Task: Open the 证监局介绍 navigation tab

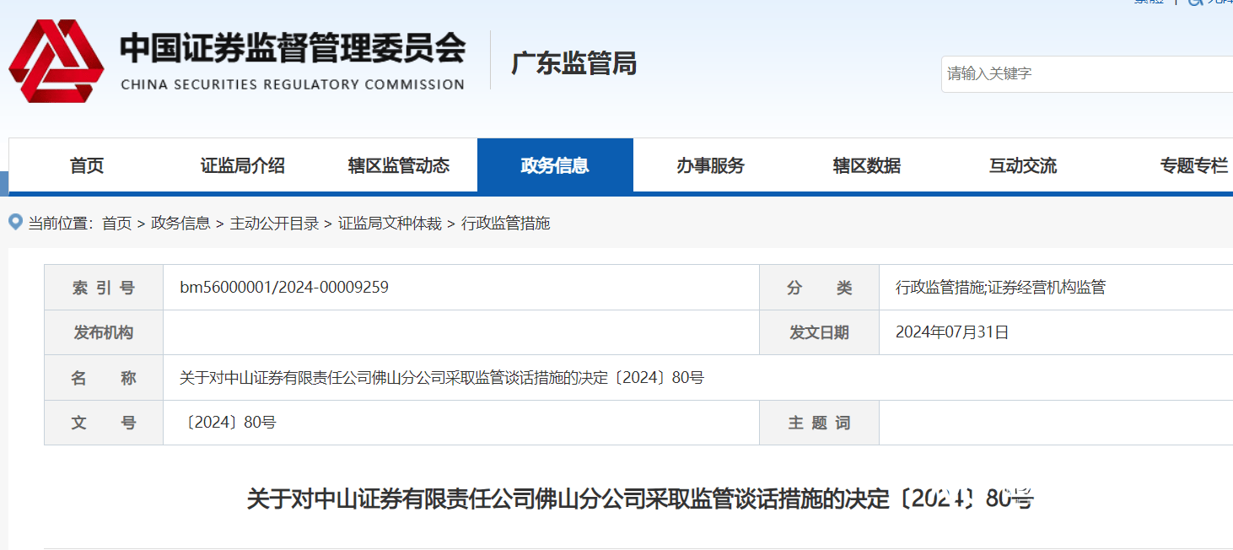Action: 243,165
